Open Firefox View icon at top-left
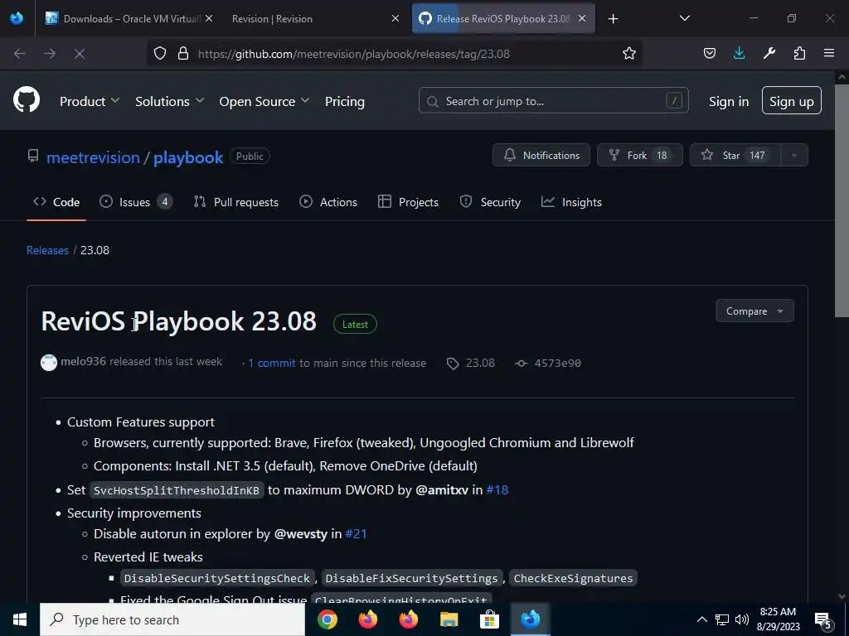The width and height of the screenshot is (849, 636). pyautogui.click(x=17, y=18)
